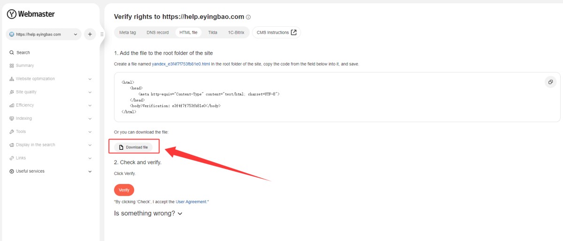Open the site selector help.eyingbao.com dropdown

coord(44,34)
